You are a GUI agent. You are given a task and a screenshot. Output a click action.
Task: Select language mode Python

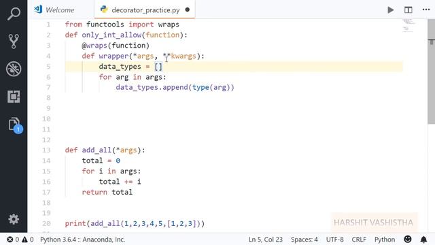pos(385,240)
